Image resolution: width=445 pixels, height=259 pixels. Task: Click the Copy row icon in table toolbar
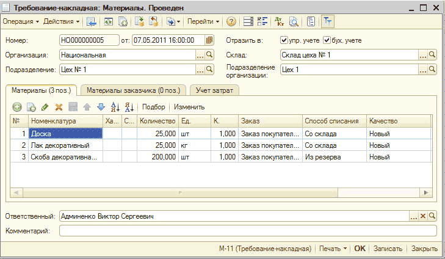31,107
